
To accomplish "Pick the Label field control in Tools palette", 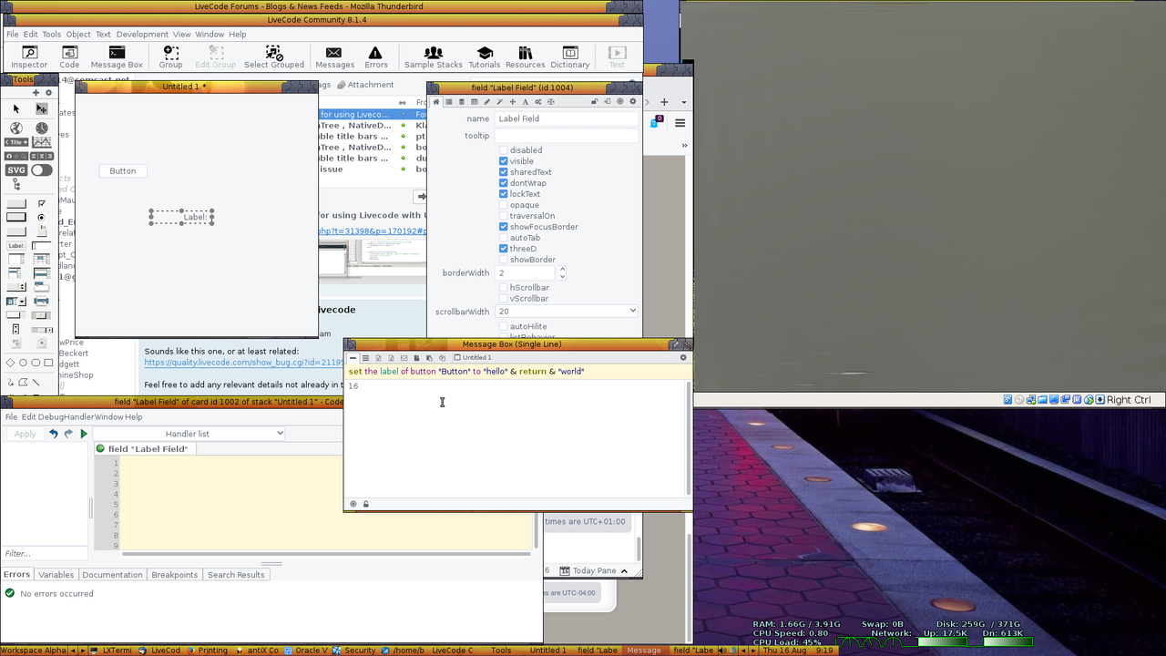I will [16, 246].
